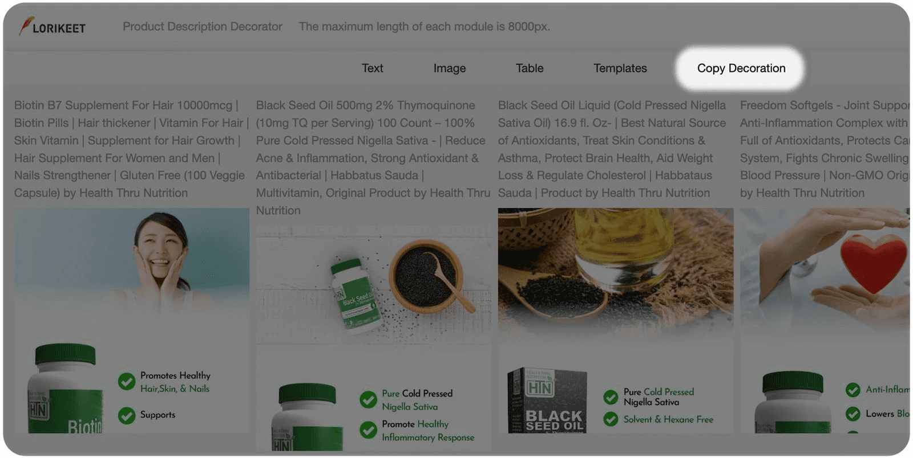Viewport: 913px width, 458px height.
Task: Click checkmark beside Anti-Inflam text
Action: click(853, 390)
